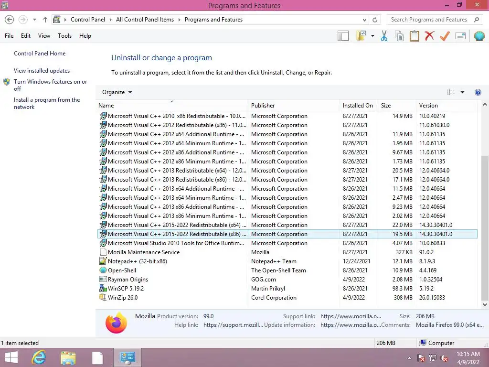489x367 pixels.
Task: Expand breadcrumb arrow after All Control Panel Items
Action: point(180,20)
